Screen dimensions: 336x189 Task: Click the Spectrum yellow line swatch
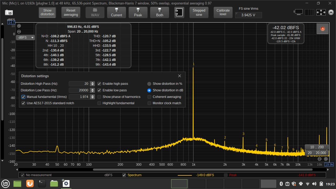click(185, 175)
